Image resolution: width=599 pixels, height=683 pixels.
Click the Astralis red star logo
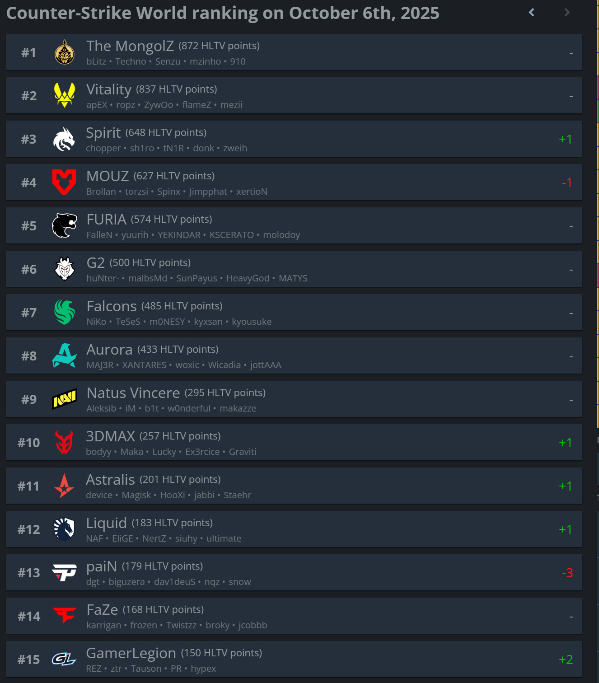(64, 486)
